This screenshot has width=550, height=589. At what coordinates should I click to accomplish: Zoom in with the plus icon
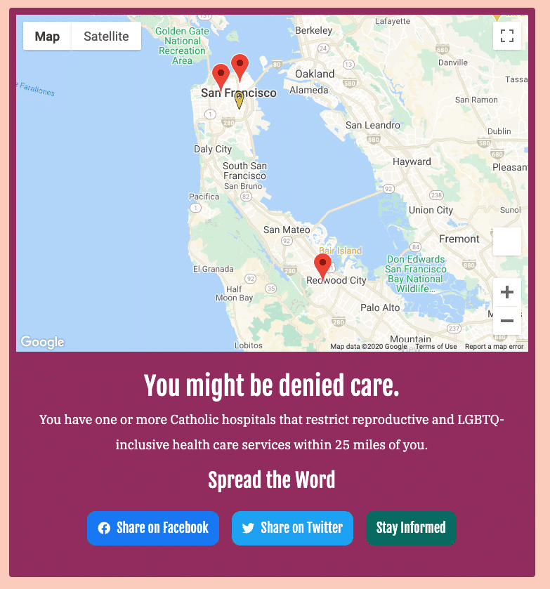pyautogui.click(x=506, y=292)
